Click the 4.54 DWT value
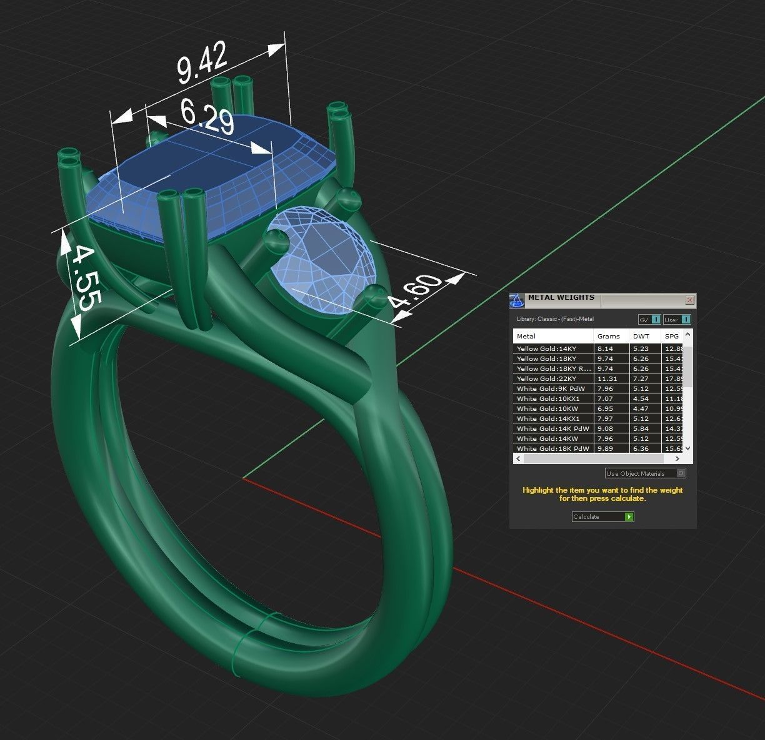Image resolution: width=765 pixels, height=740 pixels. [641, 398]
